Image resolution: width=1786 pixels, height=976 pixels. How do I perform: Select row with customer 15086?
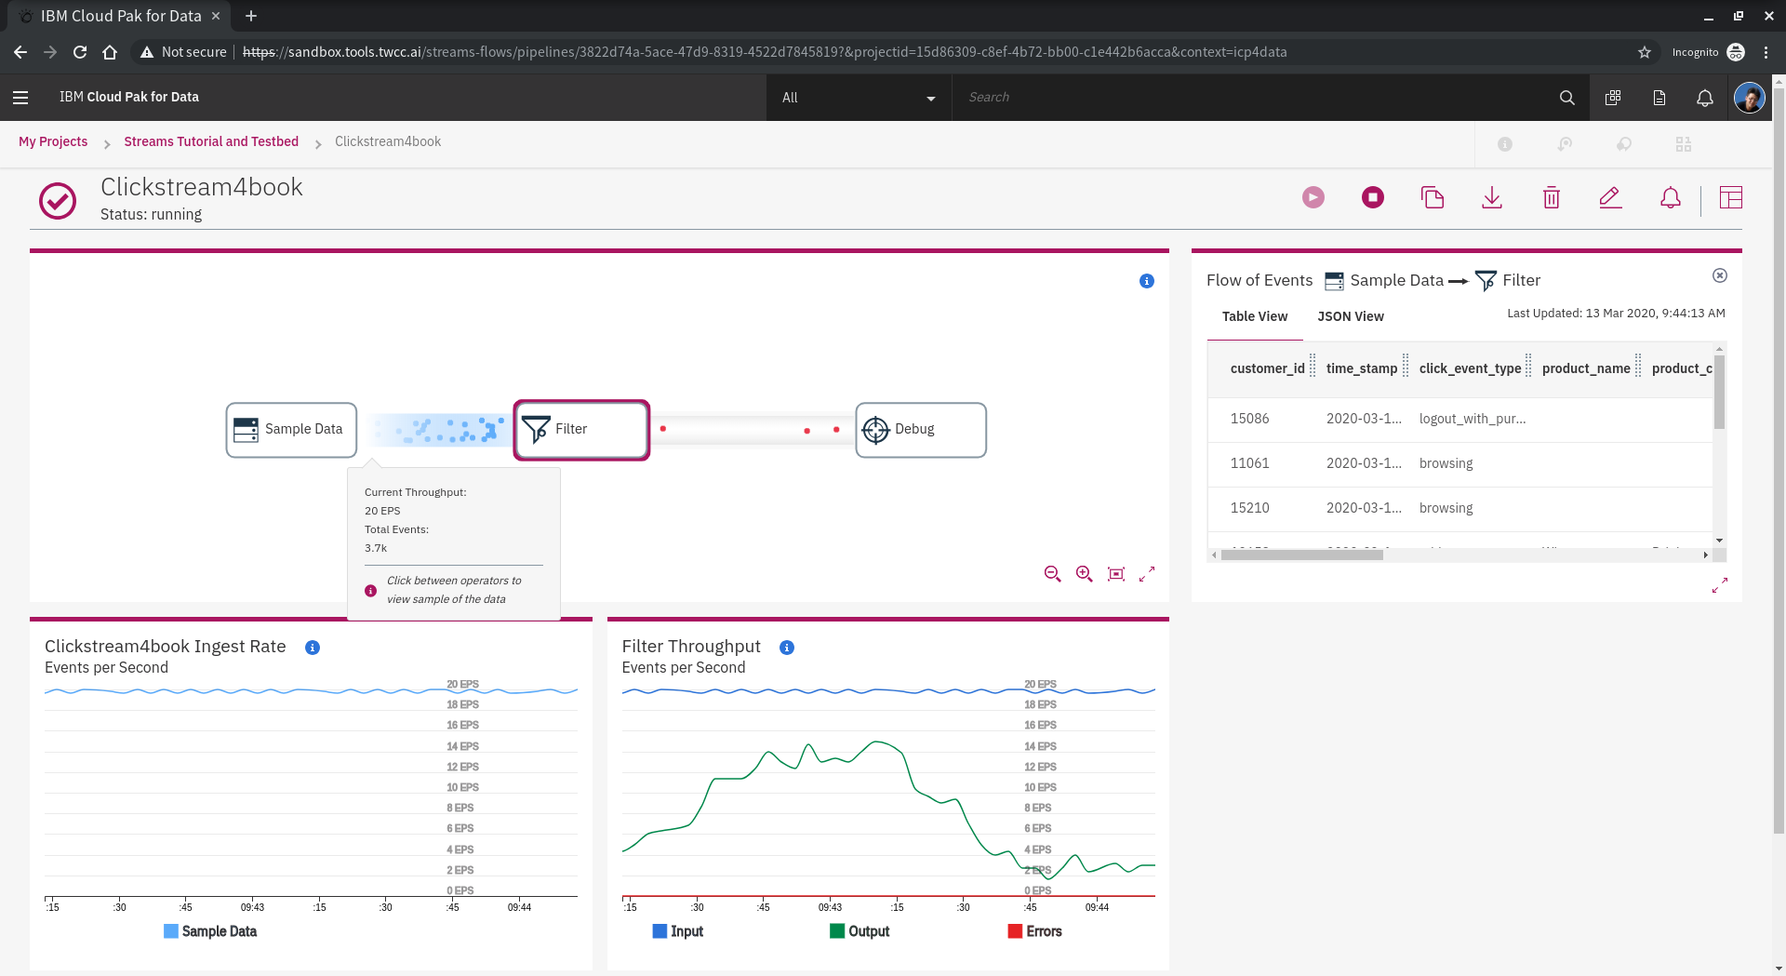pos(1459,419)
